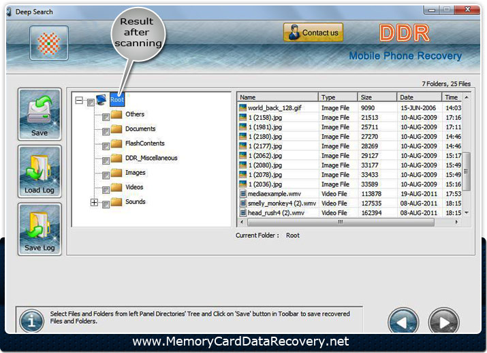
Task: Select the Documents folder label
Action: tap(140, 129)
